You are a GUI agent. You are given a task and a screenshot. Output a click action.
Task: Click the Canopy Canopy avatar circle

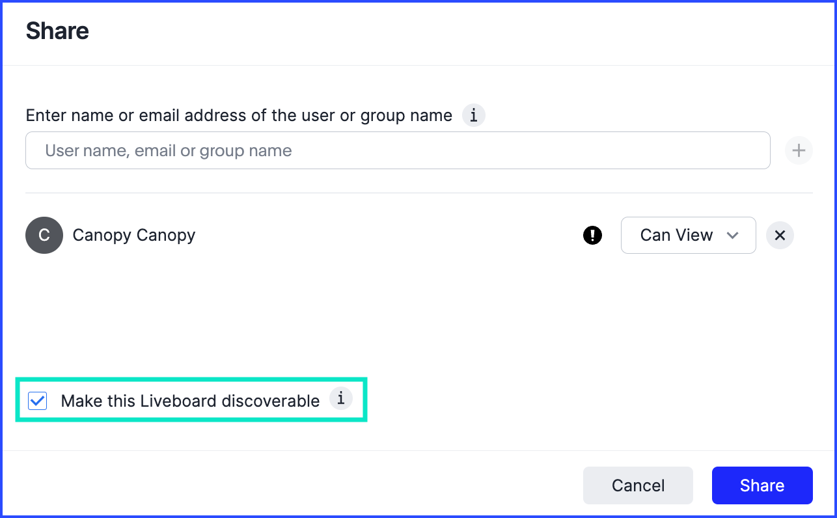coord(44,235)
